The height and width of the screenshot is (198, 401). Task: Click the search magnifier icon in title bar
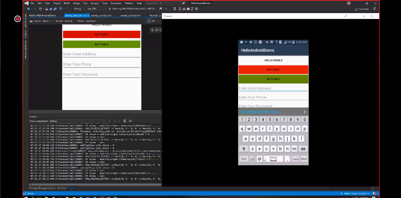183,3
